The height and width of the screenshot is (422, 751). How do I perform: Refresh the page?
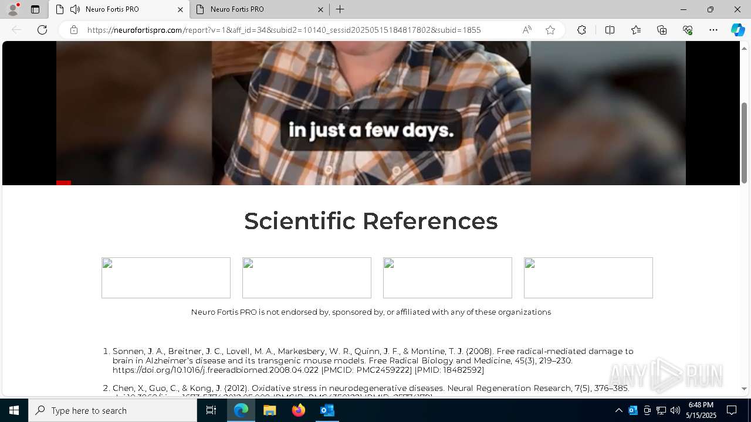tap(42, 30)
